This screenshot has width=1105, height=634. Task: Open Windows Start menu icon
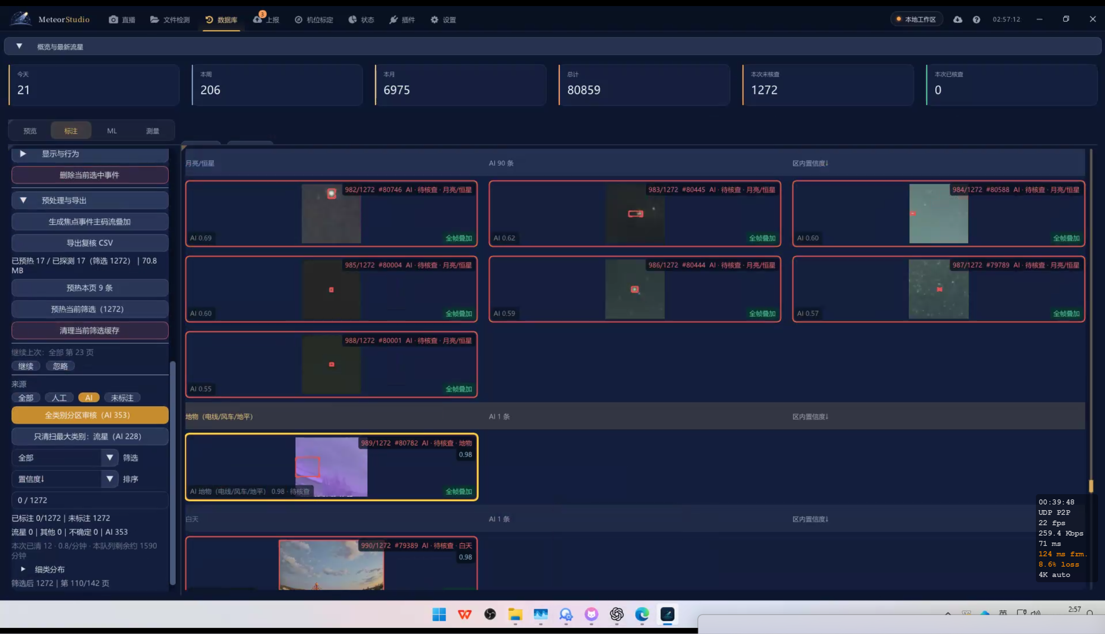[x=439, y=615]
